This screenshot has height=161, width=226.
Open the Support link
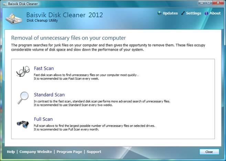coord(94,152)
